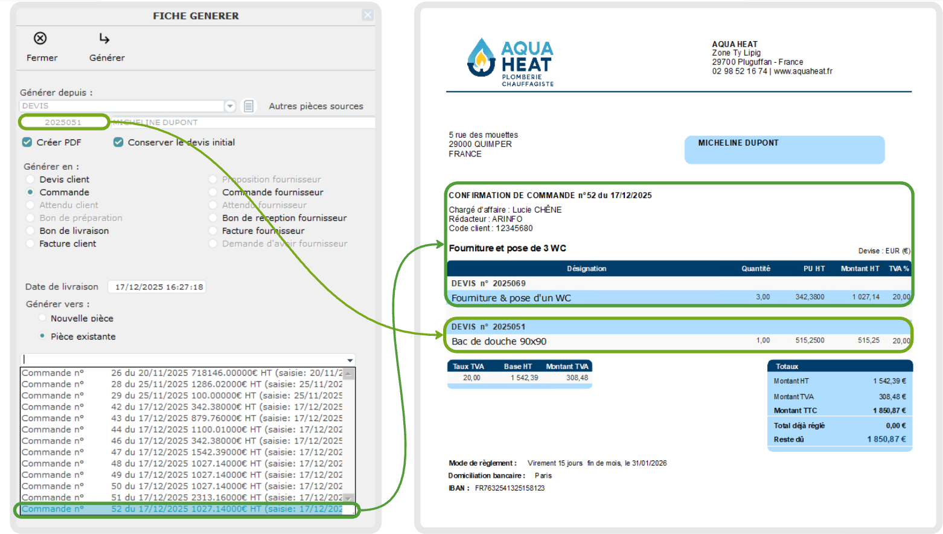Open the source document list icon
Viewport: 943px width, 534px height.
tap(249, 106)
